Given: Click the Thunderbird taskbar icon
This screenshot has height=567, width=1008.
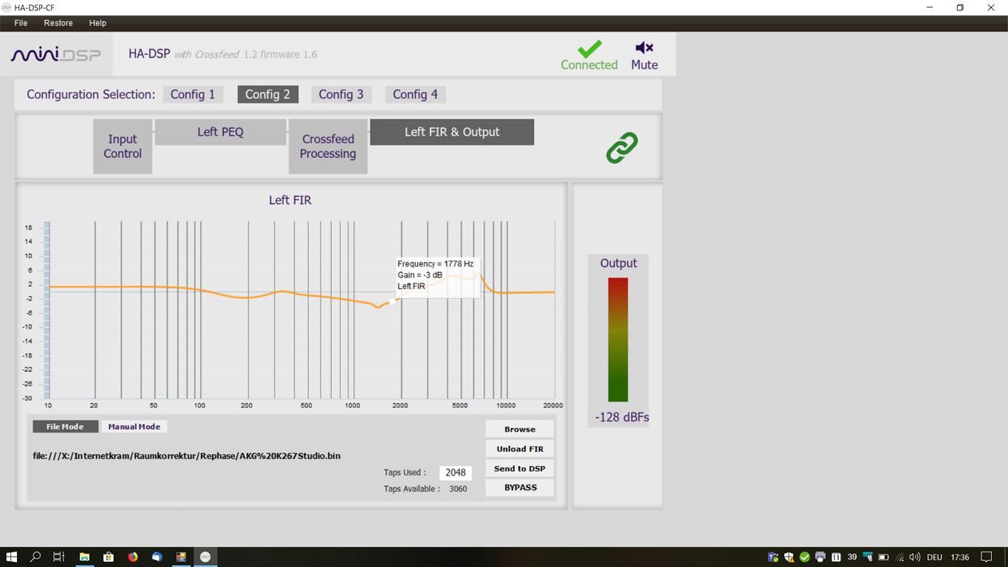Looking at the screenshot, I should [157, 557].
